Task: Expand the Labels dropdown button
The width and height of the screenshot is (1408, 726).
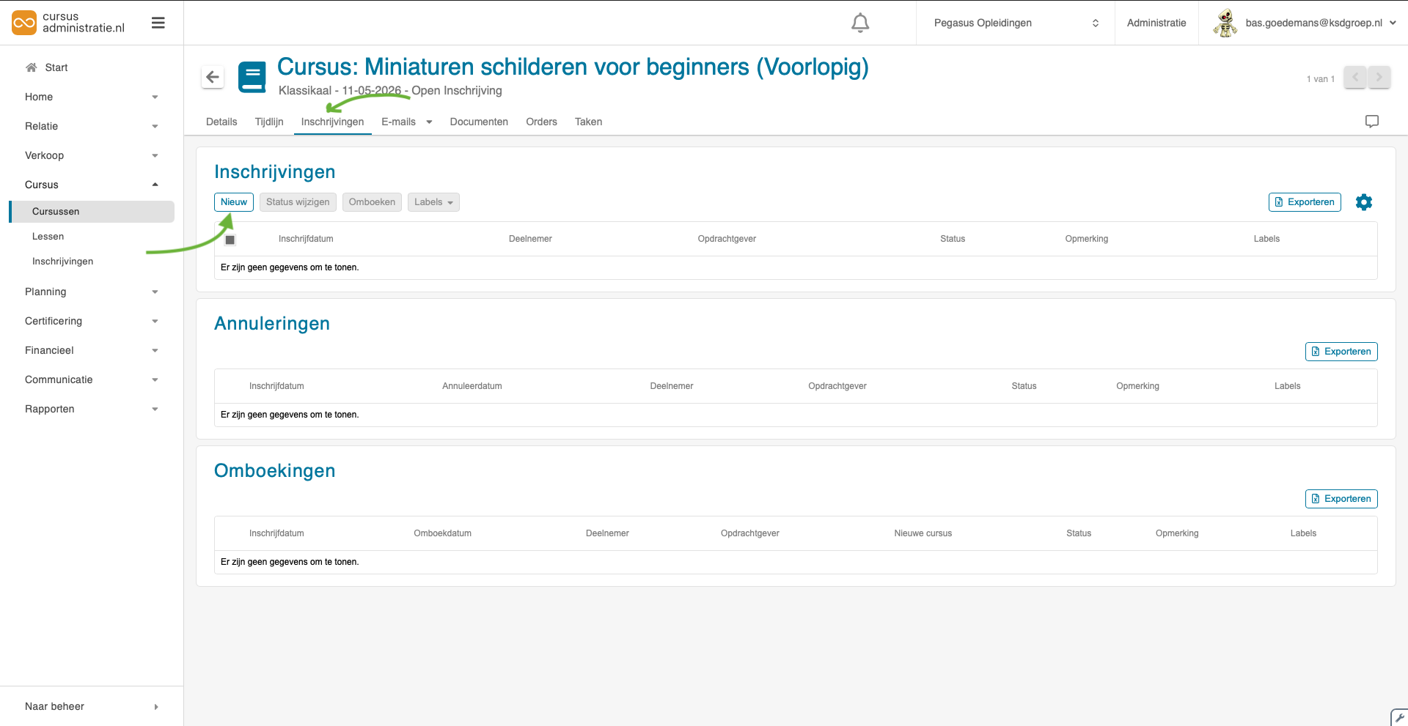Action: point(433,202)
